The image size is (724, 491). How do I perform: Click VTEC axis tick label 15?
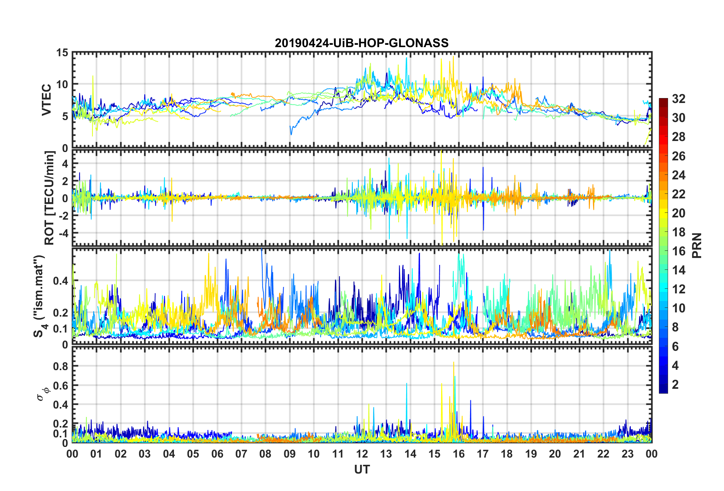point(62,53)
